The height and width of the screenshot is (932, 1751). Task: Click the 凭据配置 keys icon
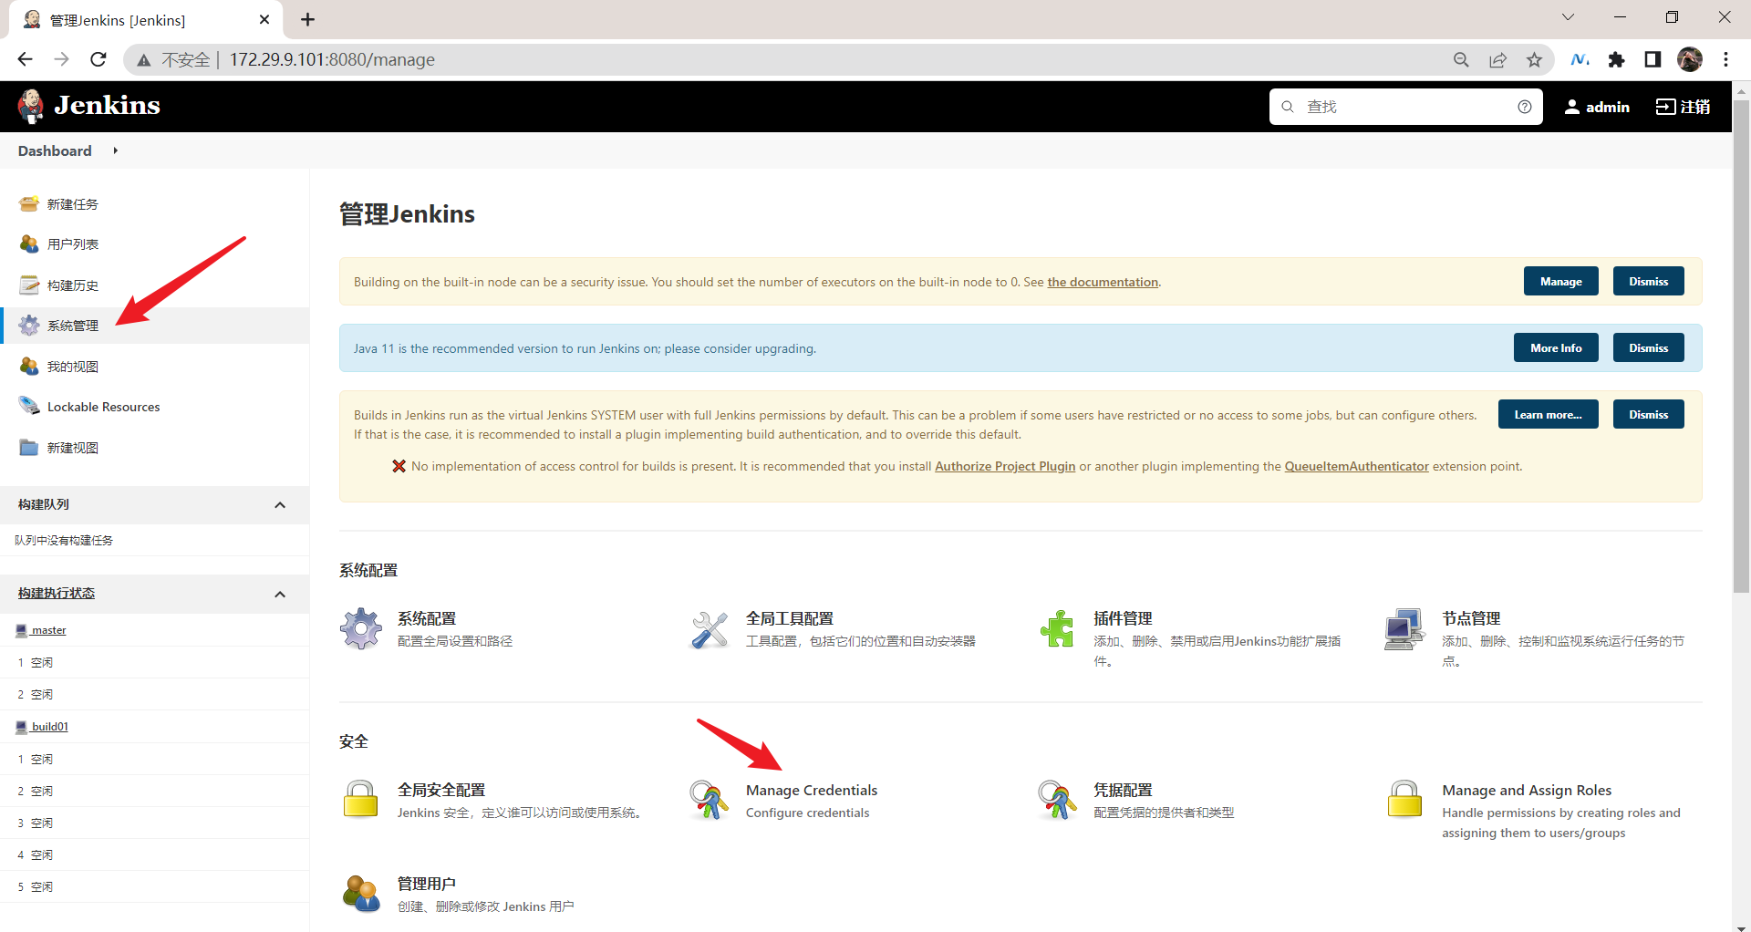point(1057,800)
